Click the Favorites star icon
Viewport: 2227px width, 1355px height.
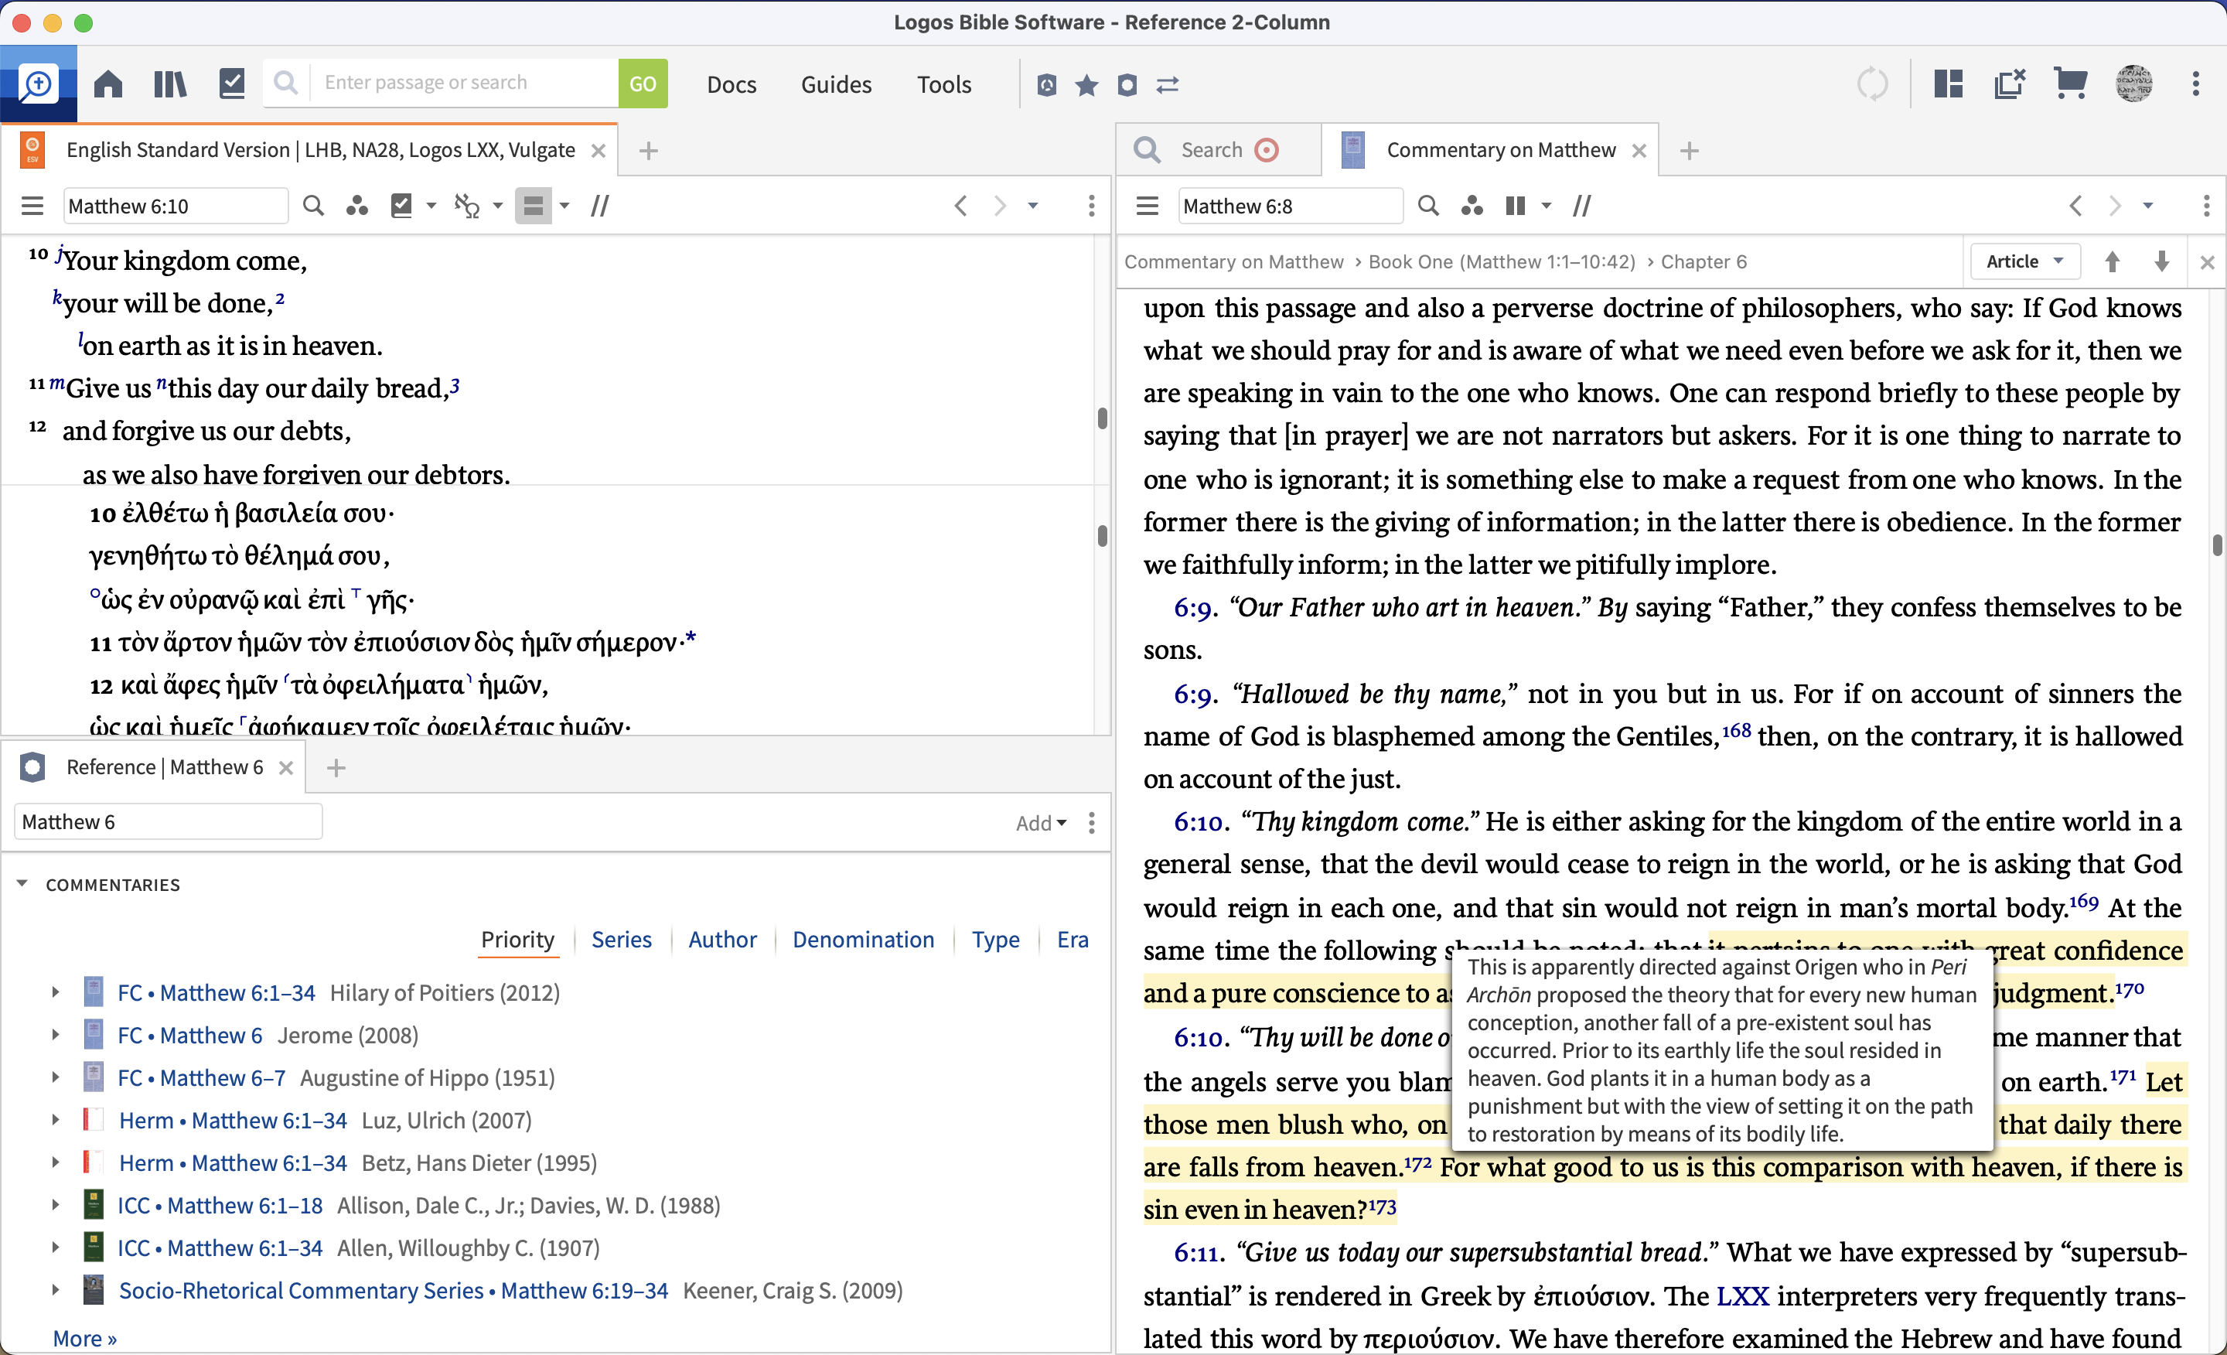point(1086,85)
